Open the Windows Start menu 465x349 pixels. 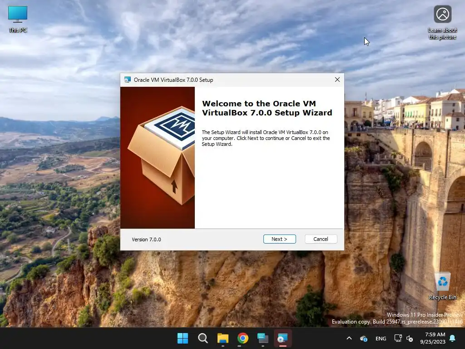183,338
